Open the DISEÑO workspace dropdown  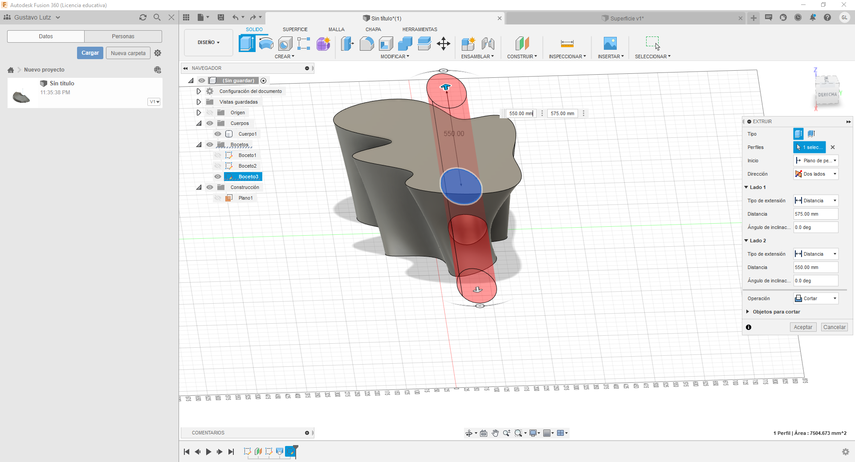pyautogui.click(x=208, y=42)
